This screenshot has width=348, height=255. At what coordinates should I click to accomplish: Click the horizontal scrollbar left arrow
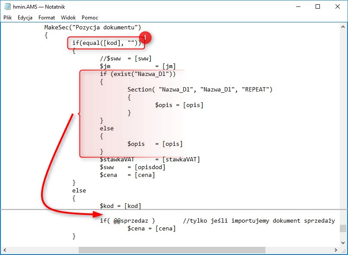pyautogui.click(x=5, y=250)
